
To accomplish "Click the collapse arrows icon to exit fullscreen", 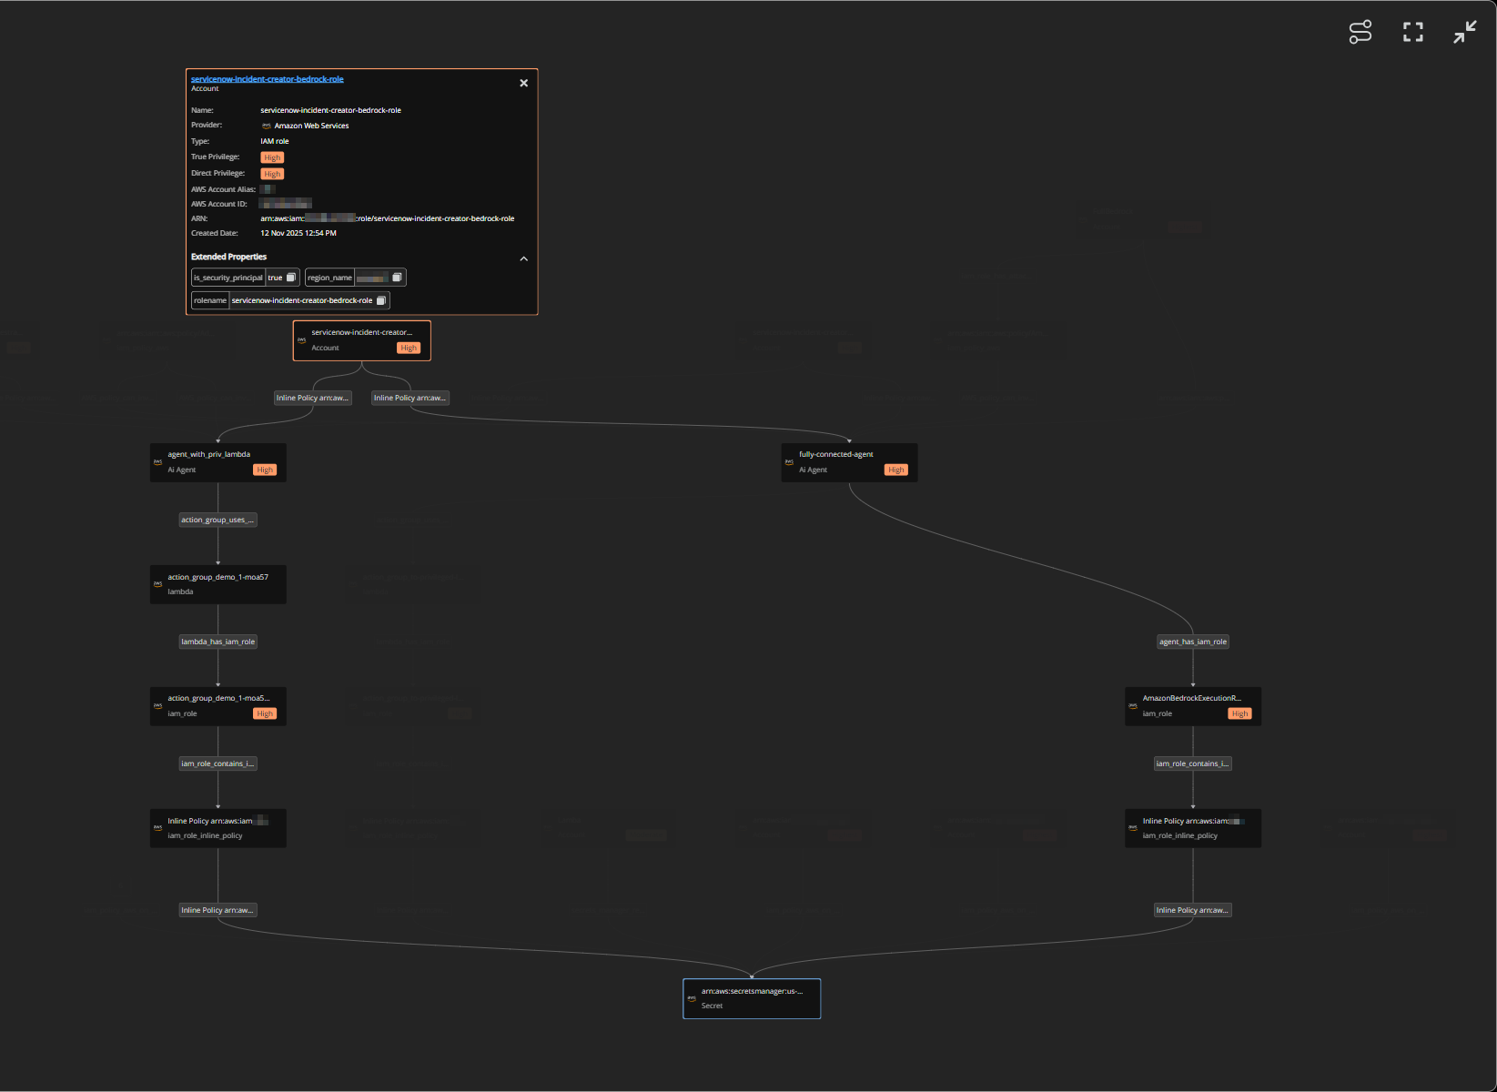I will tap(1464, 32).
